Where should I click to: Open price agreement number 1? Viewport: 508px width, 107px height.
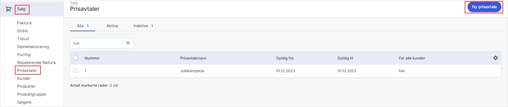coord(85,71)
